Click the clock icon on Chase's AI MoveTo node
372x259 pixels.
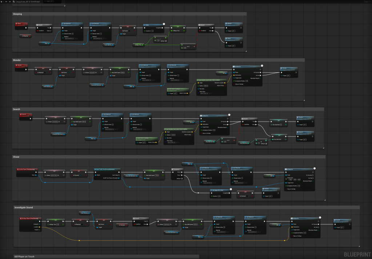click(314, 168)
